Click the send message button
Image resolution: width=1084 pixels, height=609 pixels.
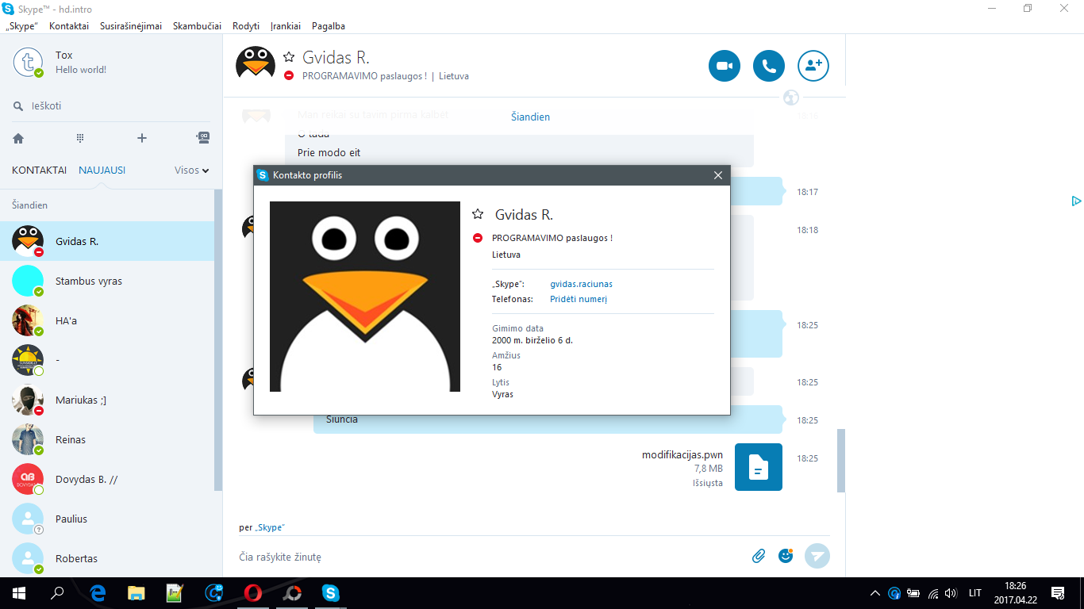pyautogui.click(x=817, y=556)
